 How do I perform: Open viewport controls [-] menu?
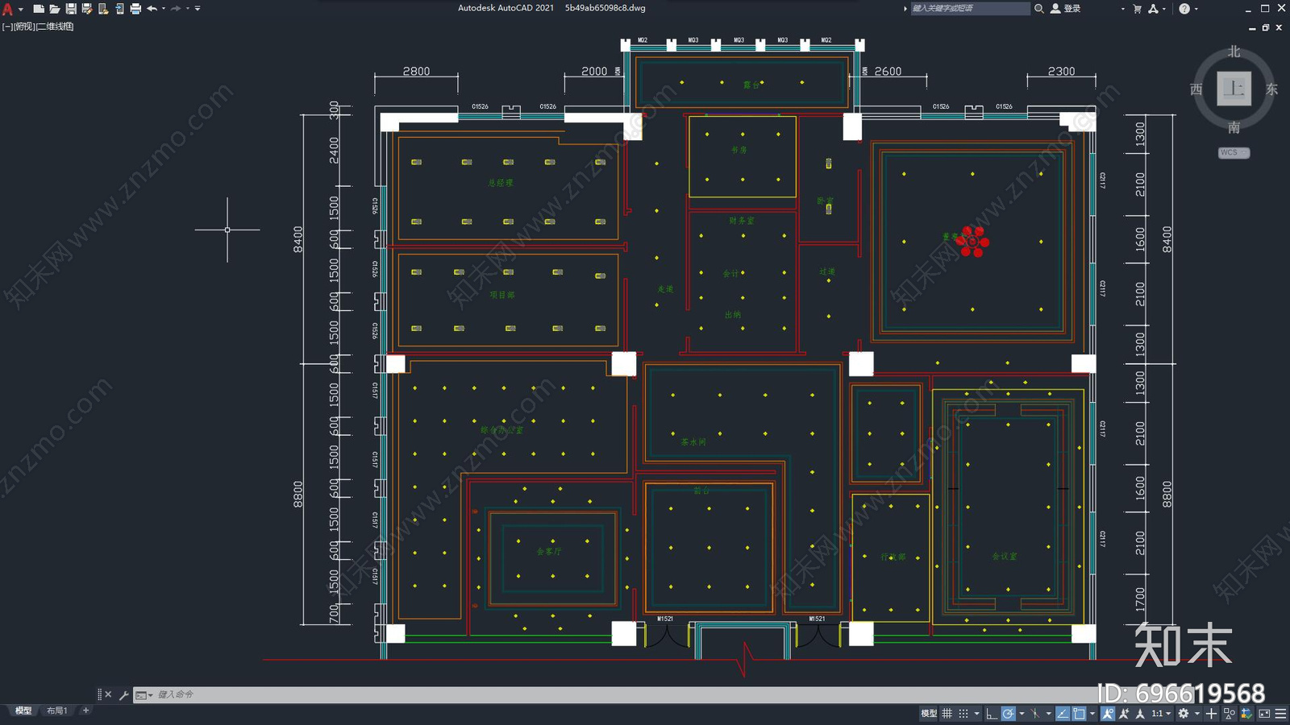tap(7, 27)
